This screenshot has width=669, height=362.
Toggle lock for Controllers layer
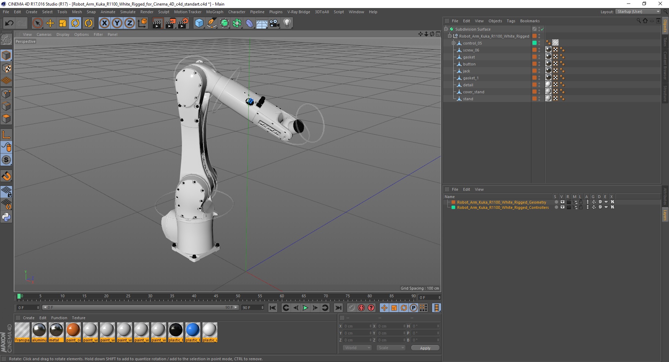581,207
